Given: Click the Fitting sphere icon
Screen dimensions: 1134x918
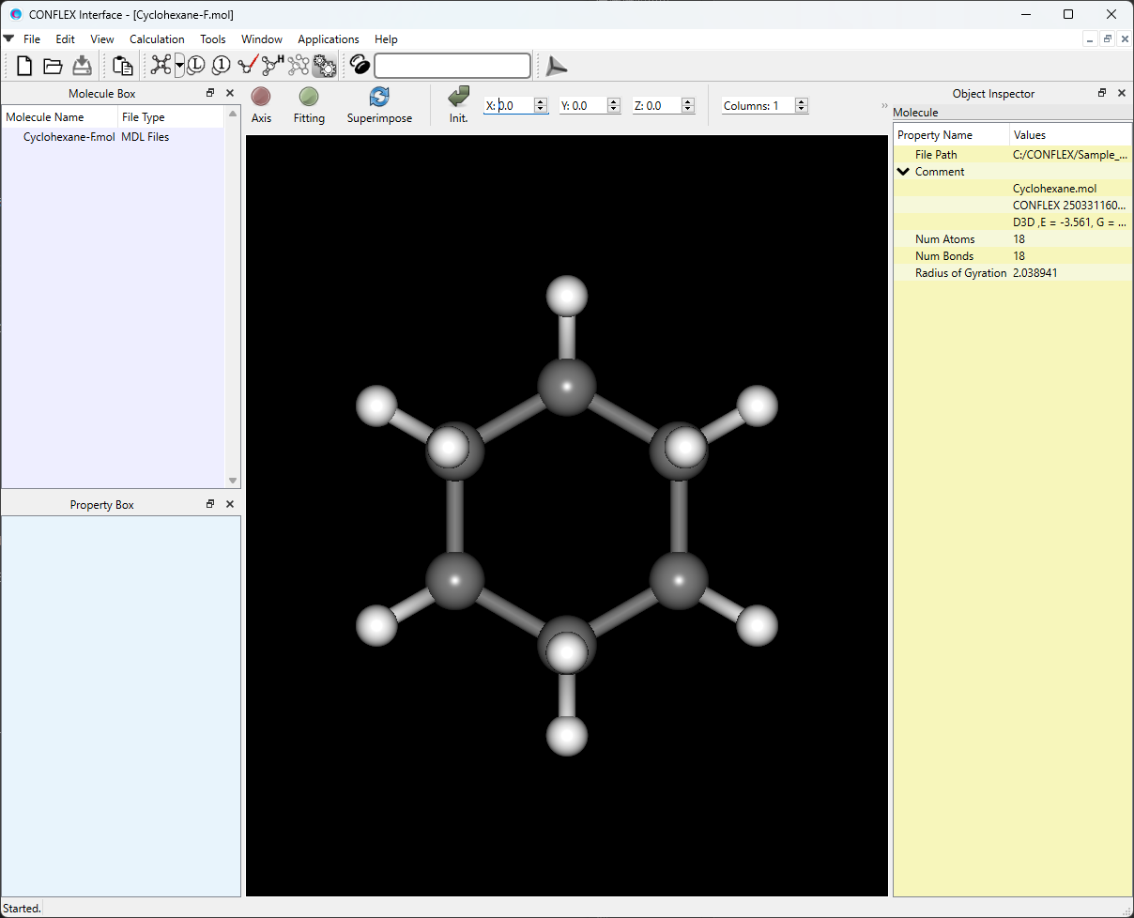Looking at the screenshot, I should pos(309,99).
